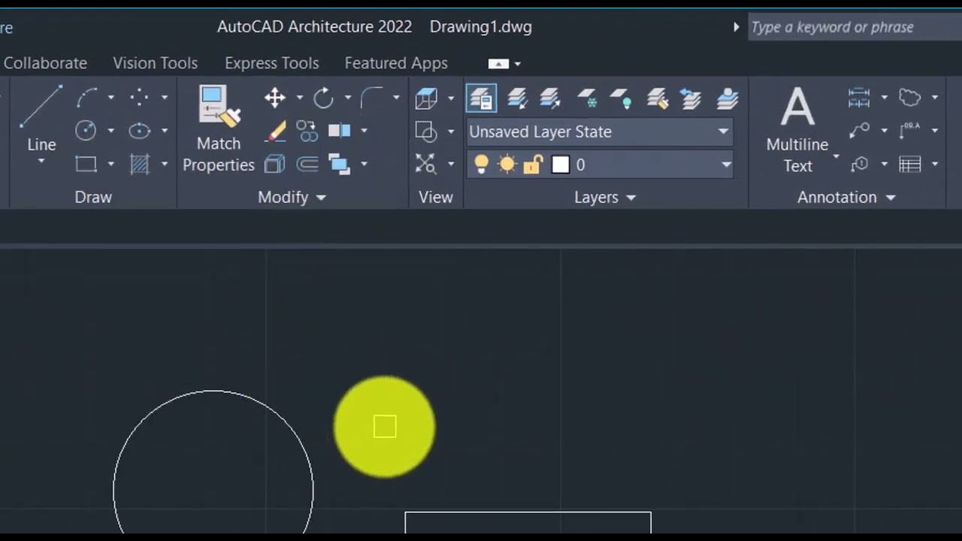Click layer 0 white color swatch
The image size is (962, 541).
click(561, 165)
